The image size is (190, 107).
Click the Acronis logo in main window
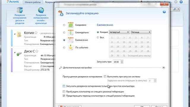(13, 2)
